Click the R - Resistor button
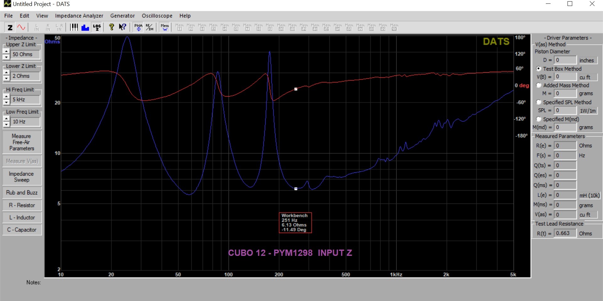The image size is (603, 301). [x=22, y=205]
